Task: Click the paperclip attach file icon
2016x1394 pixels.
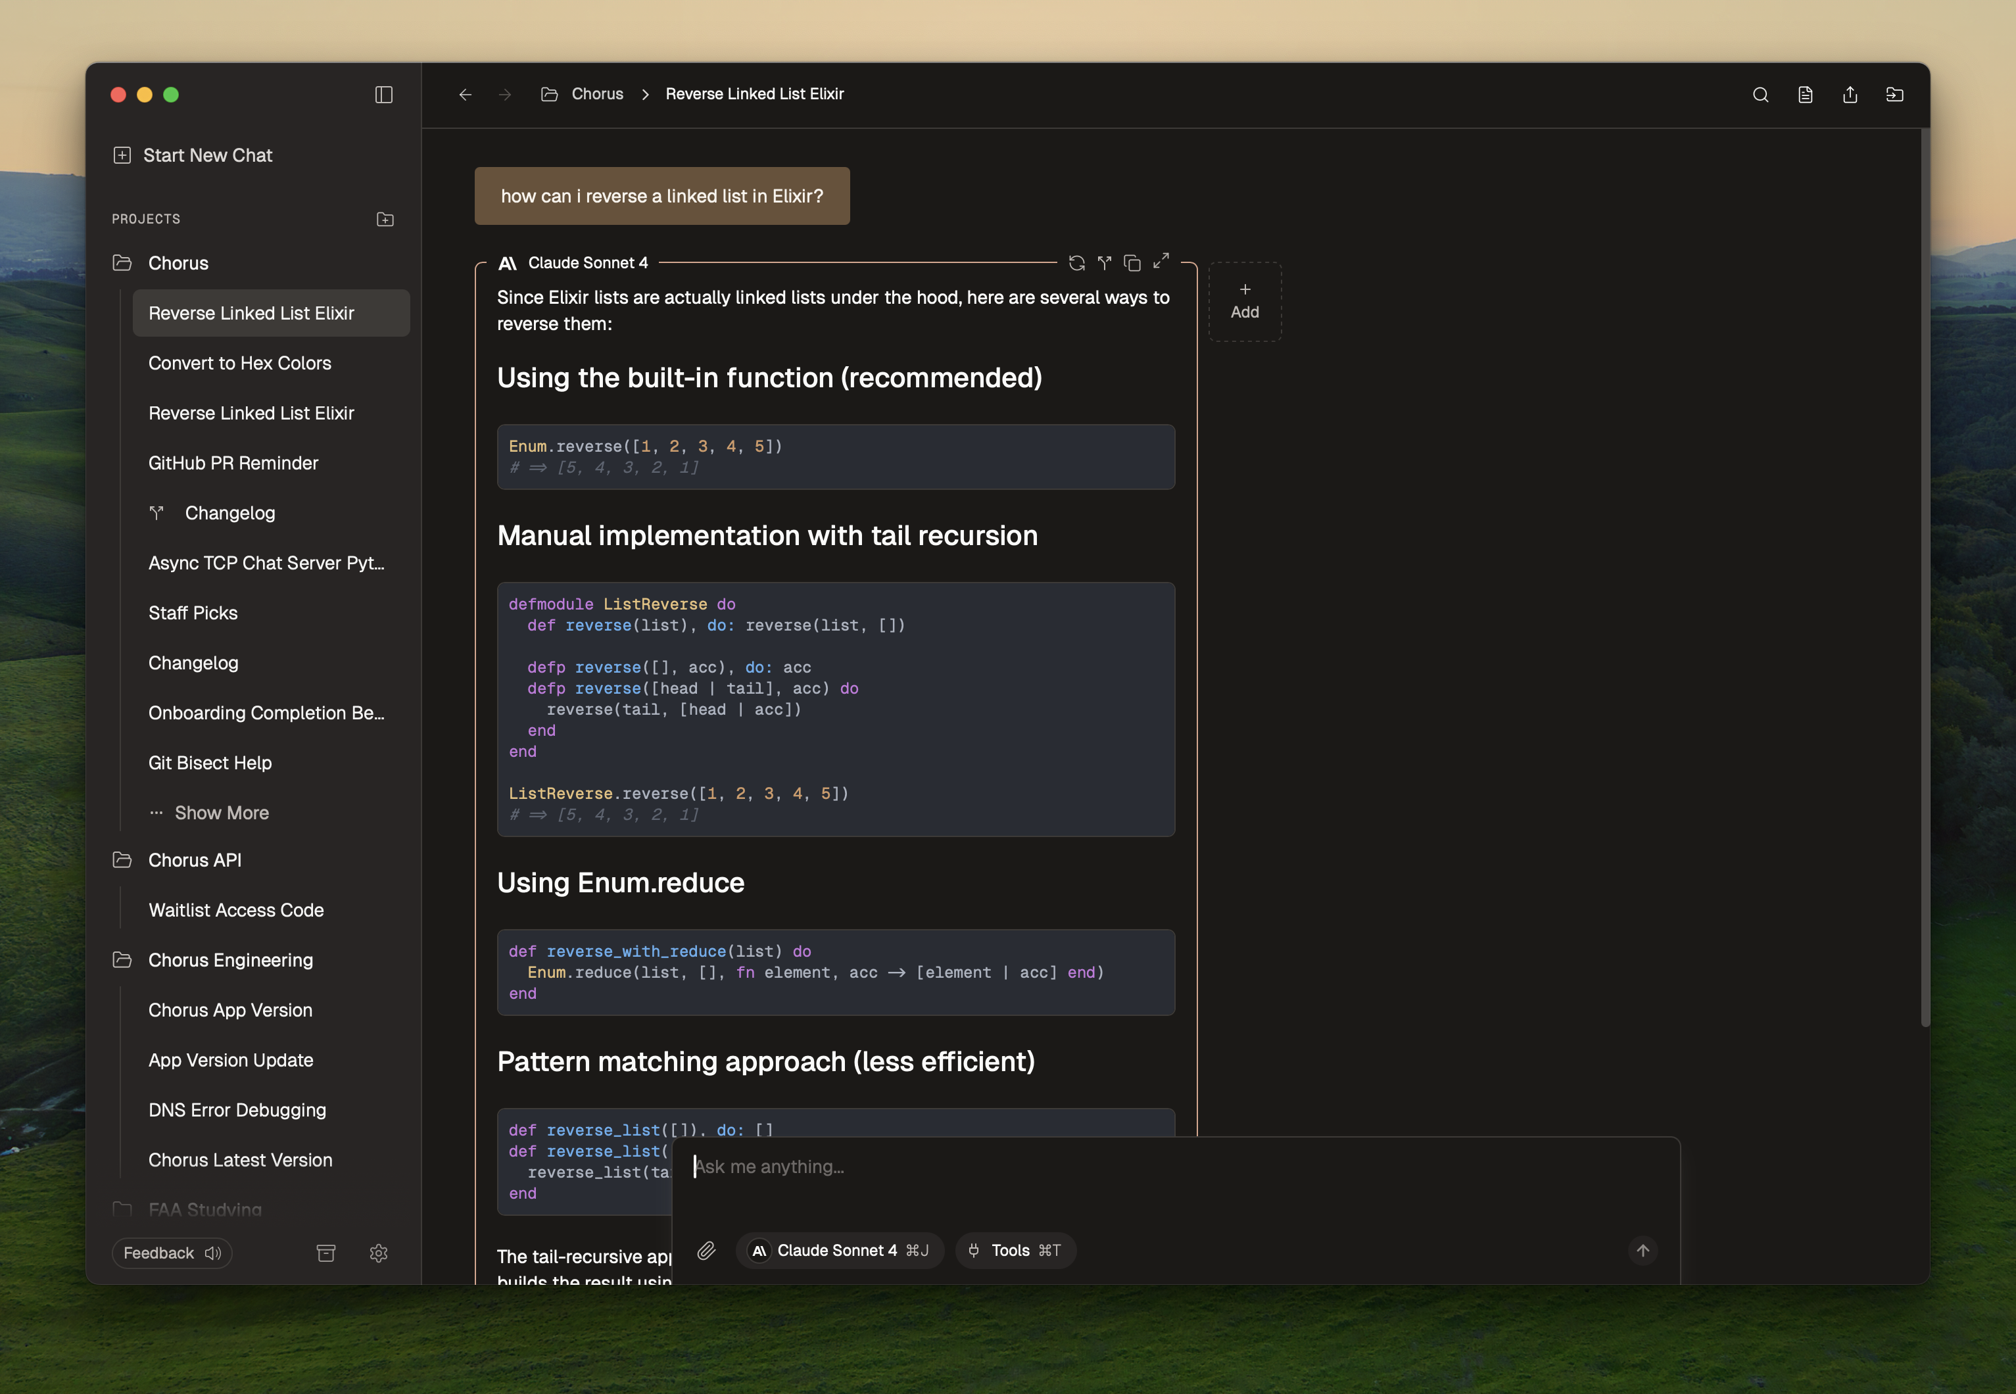Action: click(x=706, y=1251)
